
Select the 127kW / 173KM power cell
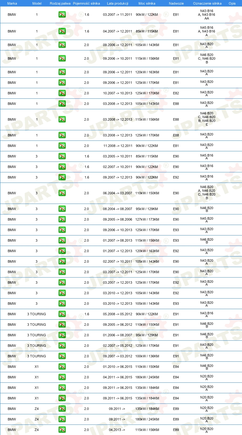pos(147,219)
